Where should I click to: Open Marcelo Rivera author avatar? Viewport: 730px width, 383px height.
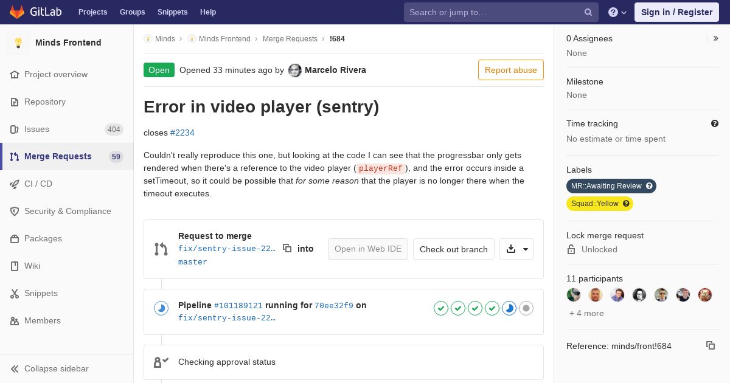point(295,71)
